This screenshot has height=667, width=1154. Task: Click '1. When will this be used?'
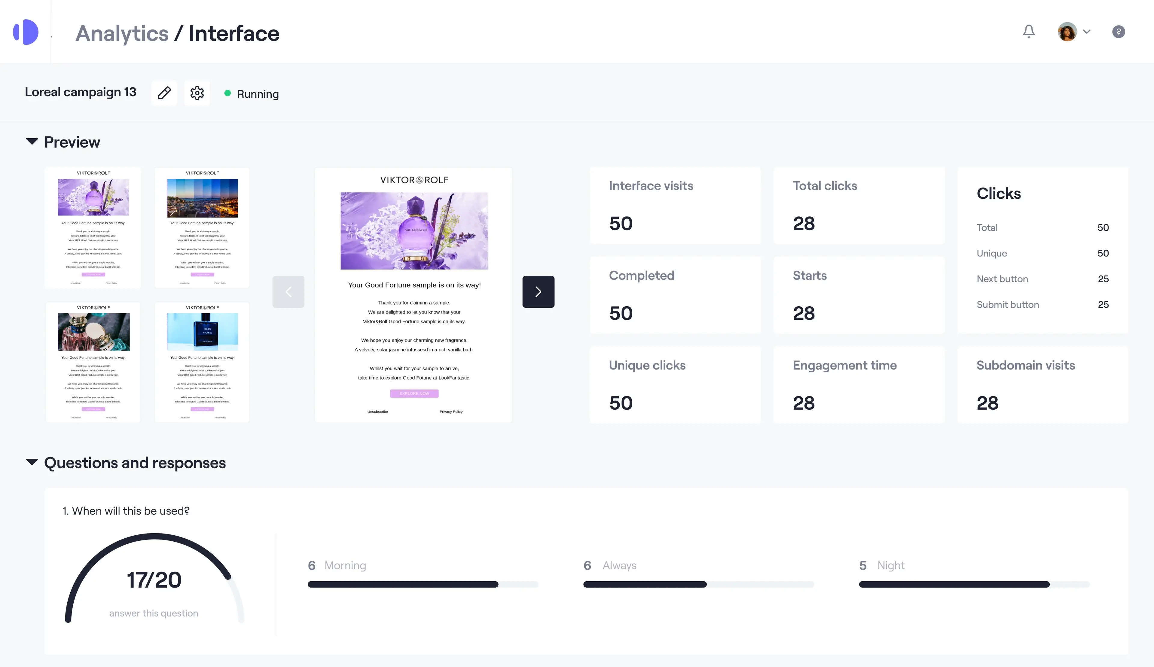point(126,511)
